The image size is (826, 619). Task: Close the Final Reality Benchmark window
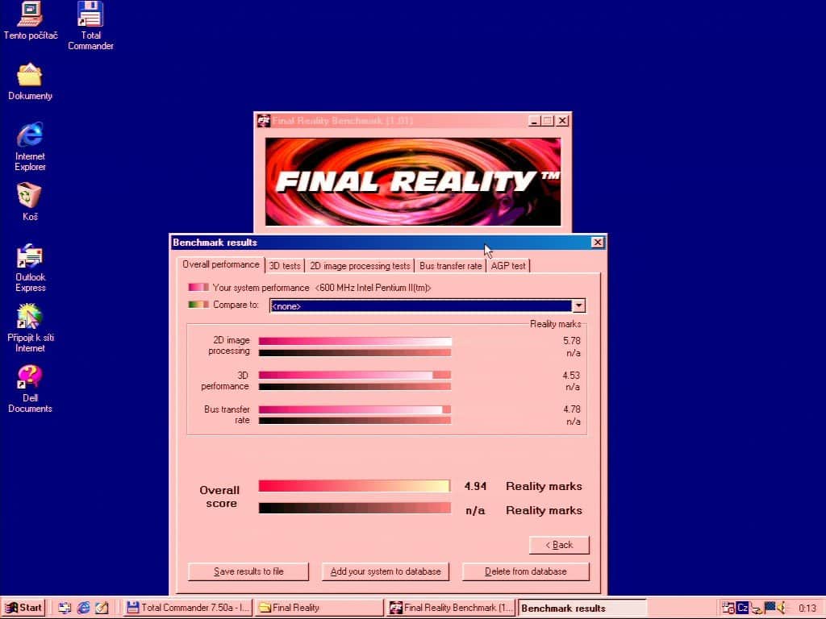pos(562,121)
